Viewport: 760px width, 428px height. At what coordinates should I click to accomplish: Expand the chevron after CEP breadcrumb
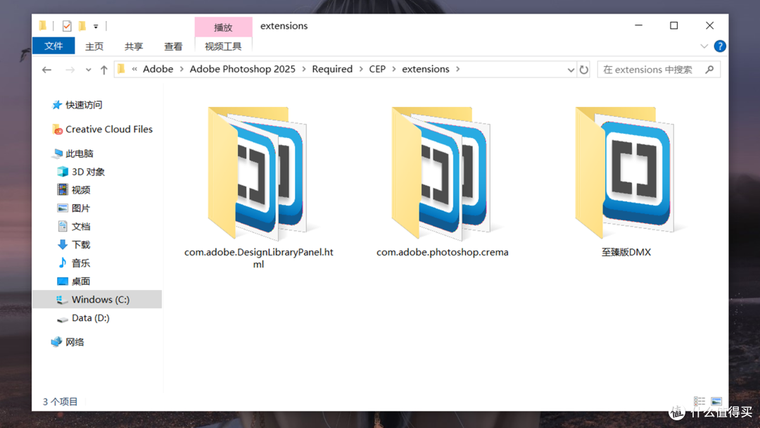(394, 69)
